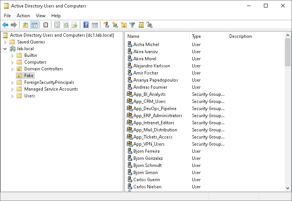Image resolution: width=292 pixels, height=201 pixels.
Task: Expand the Saved Queries node
Action: pos(5,42)
